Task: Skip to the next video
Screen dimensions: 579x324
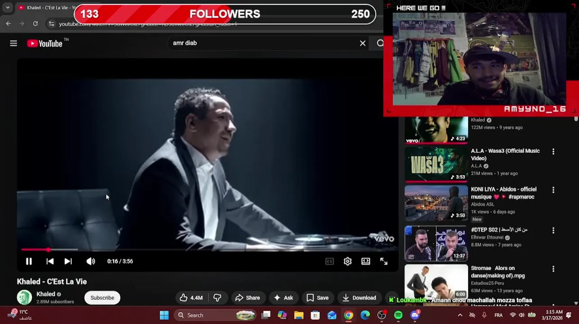Action: pyautogui.click(x=68, y=261)
